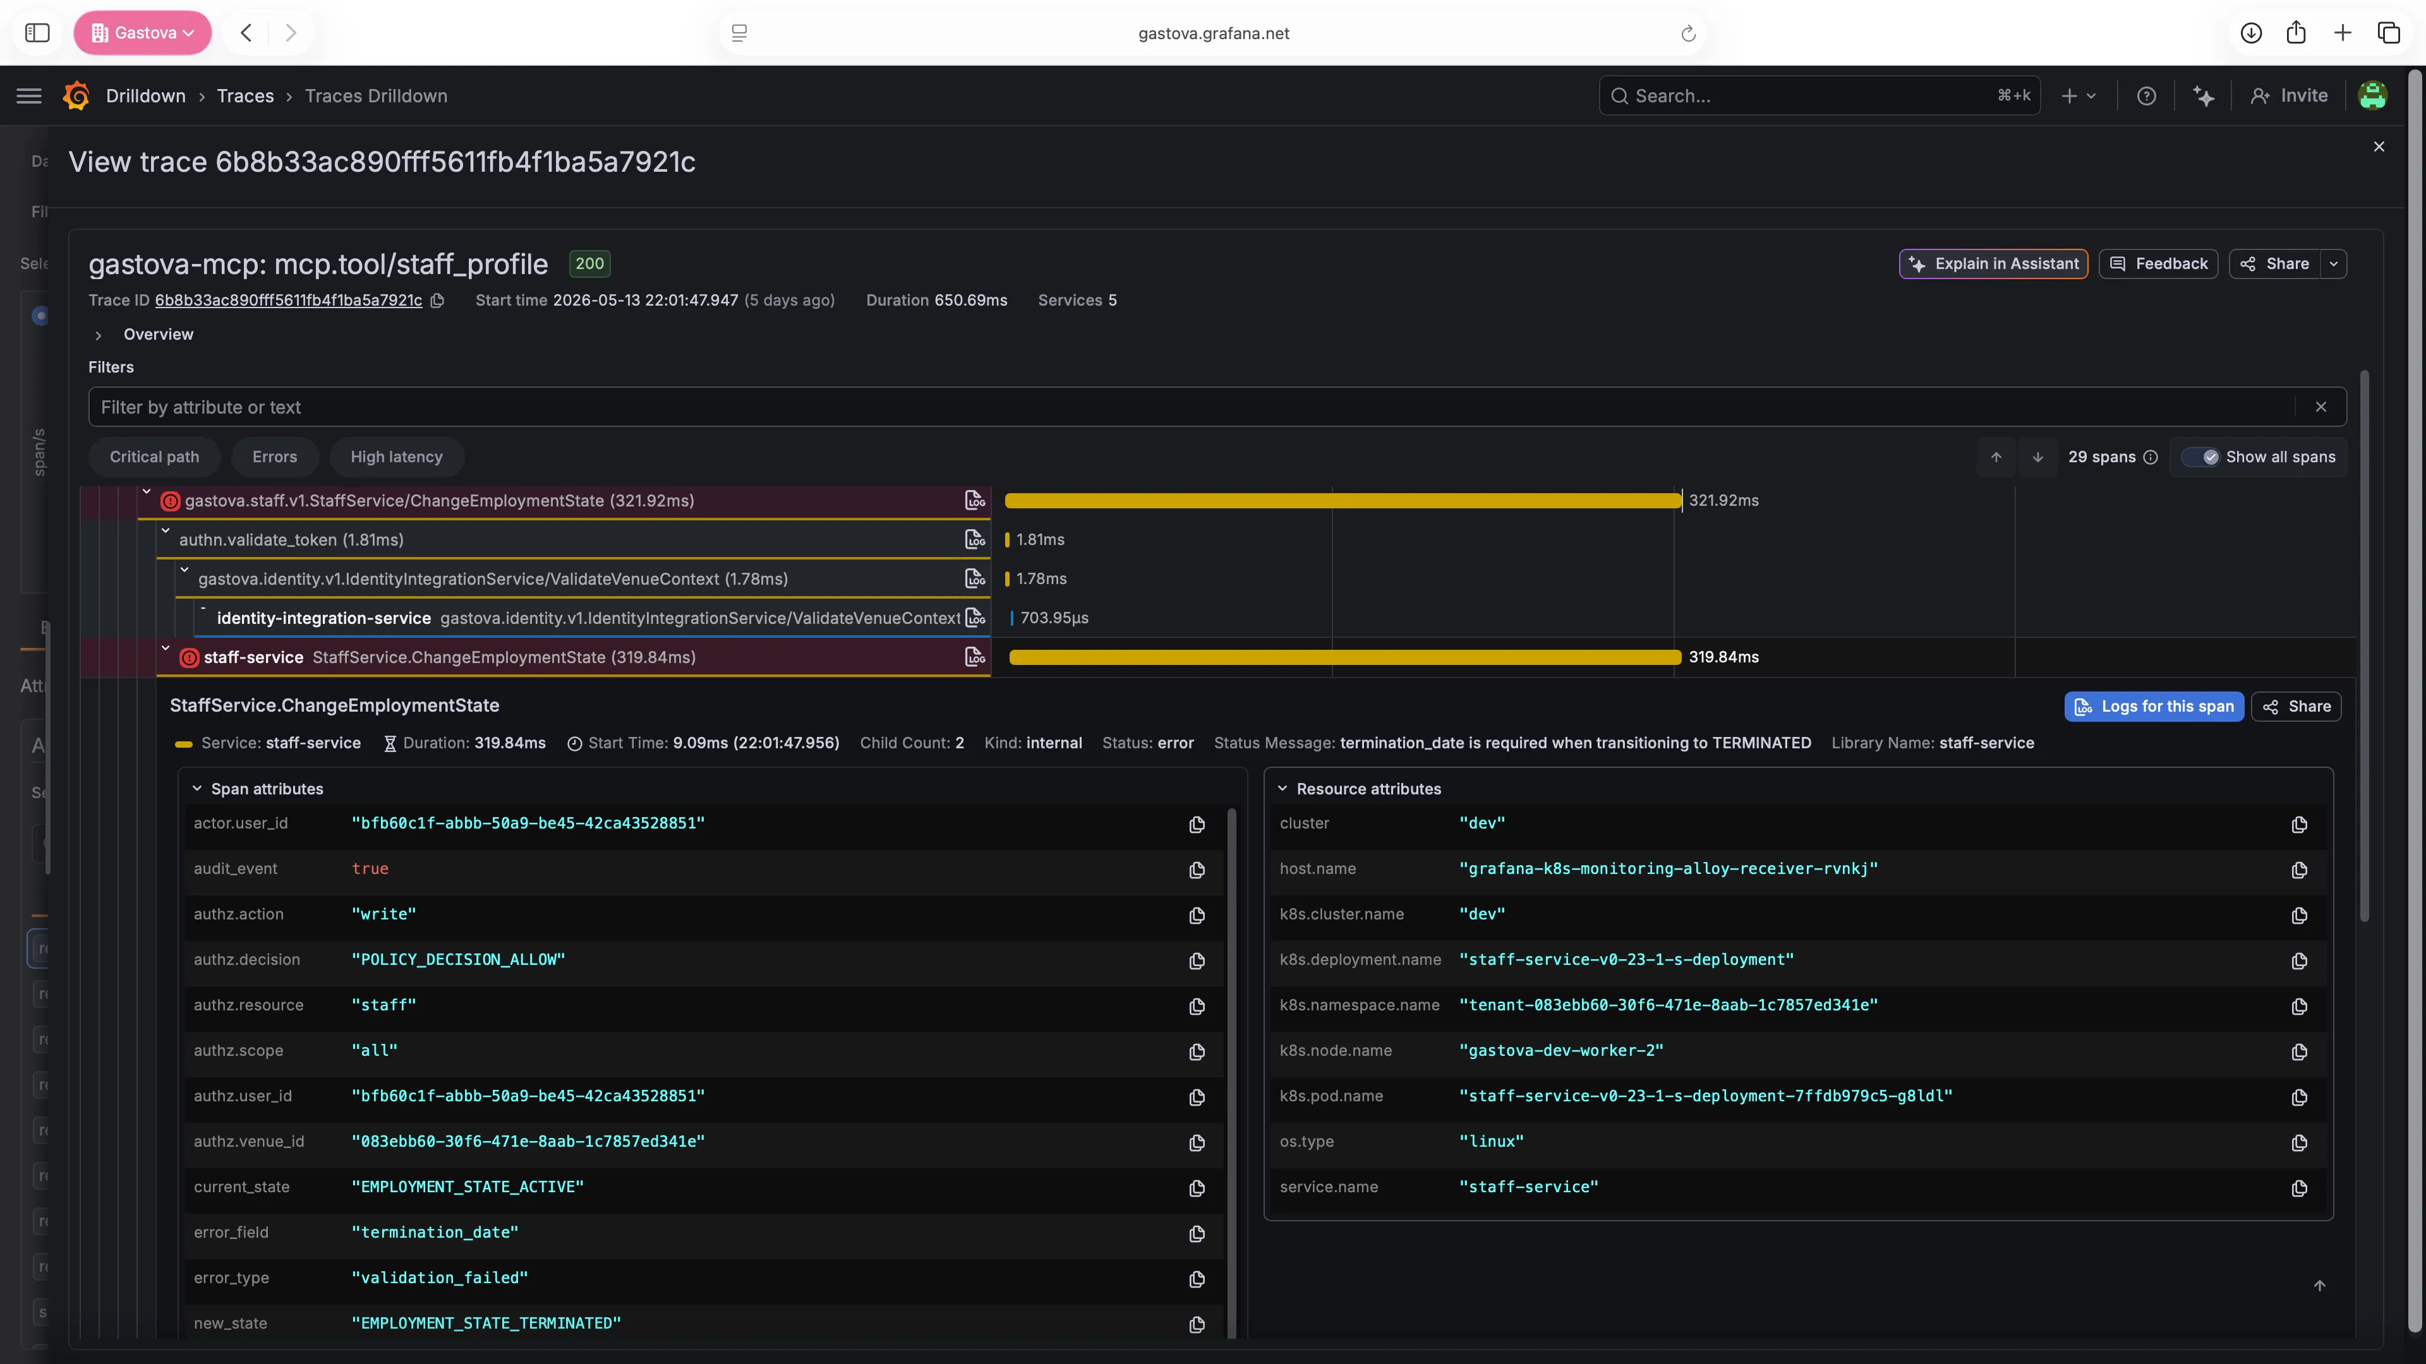2426x1364 pixels.
Task: Clear the span filter field
Action: [2320, 407]
